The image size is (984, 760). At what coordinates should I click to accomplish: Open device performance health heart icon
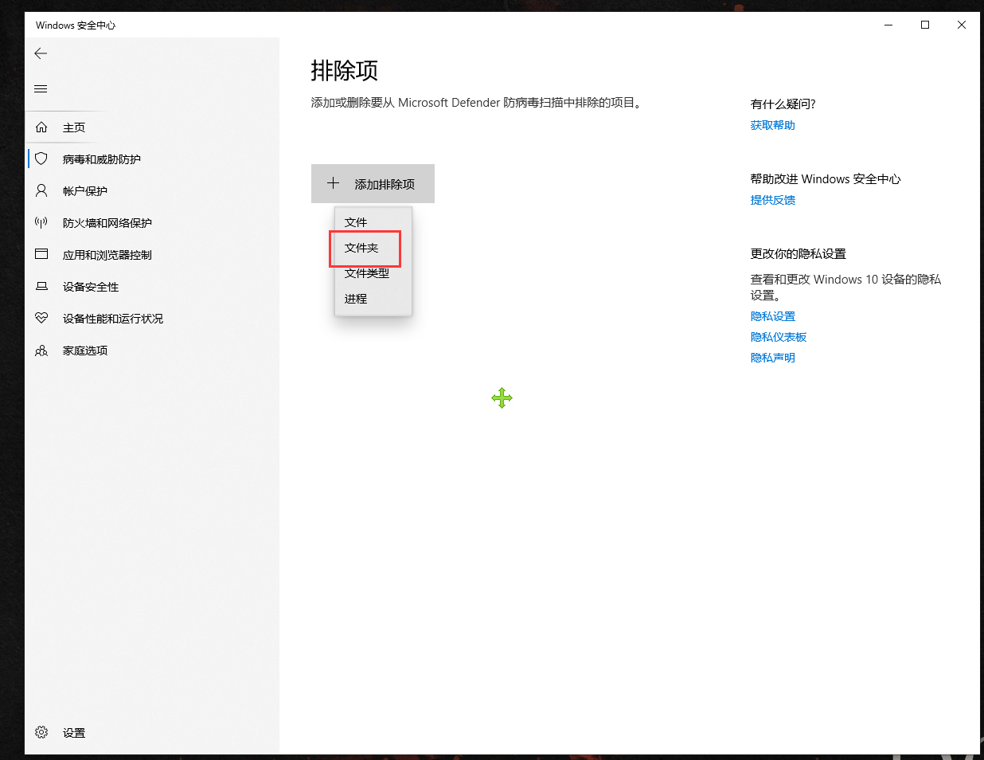click(x=41, y=319)
